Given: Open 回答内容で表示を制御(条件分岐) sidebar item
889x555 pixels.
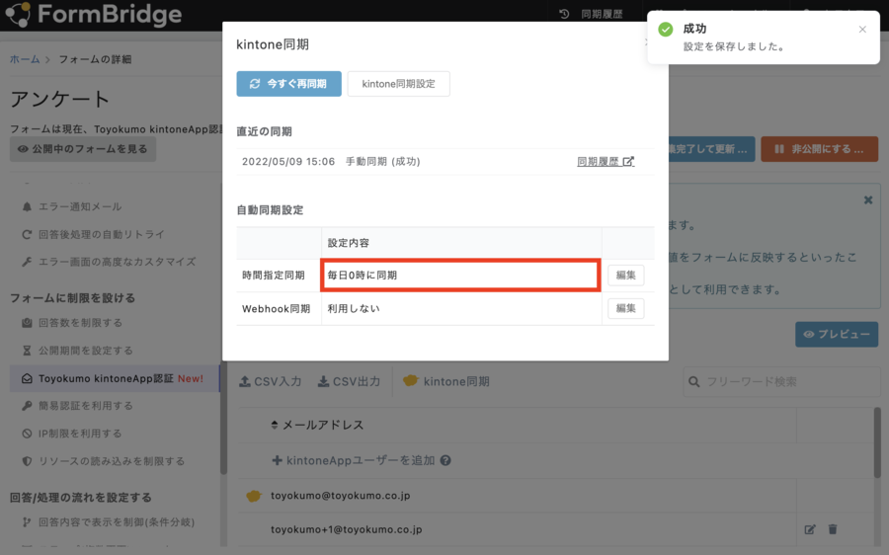Looking at the screenshot, I should (117, 522).
